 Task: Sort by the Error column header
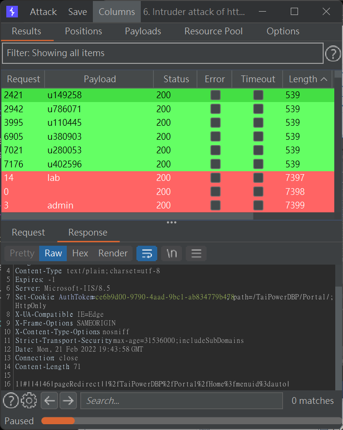tap(215, 79)
